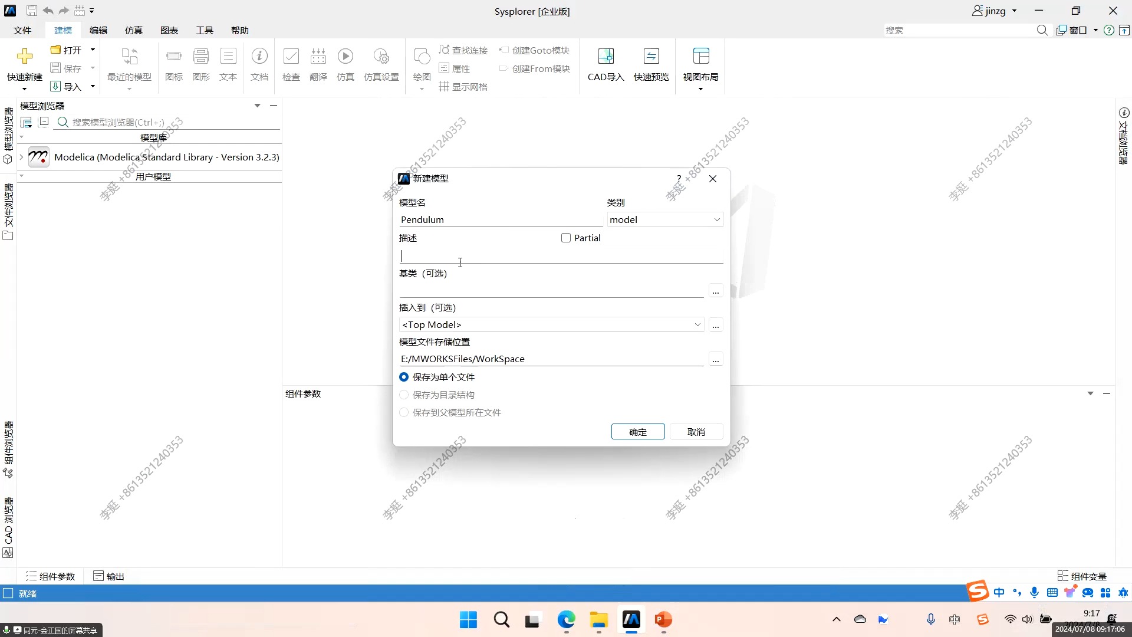Open the 快速新建 dropdown arrow
Screen dimensions: 1132x637
[24, 89]
